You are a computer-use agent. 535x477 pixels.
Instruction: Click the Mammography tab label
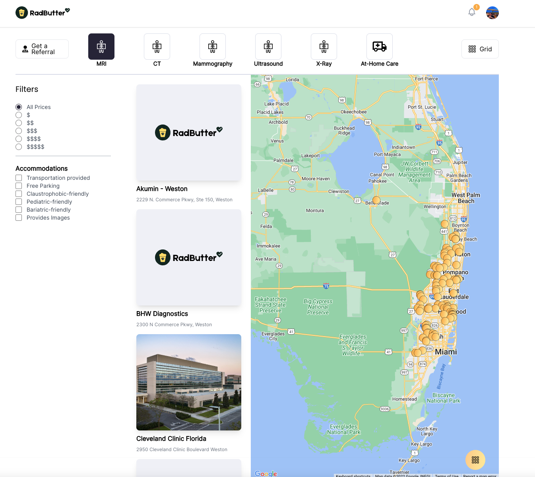[213, 64]
